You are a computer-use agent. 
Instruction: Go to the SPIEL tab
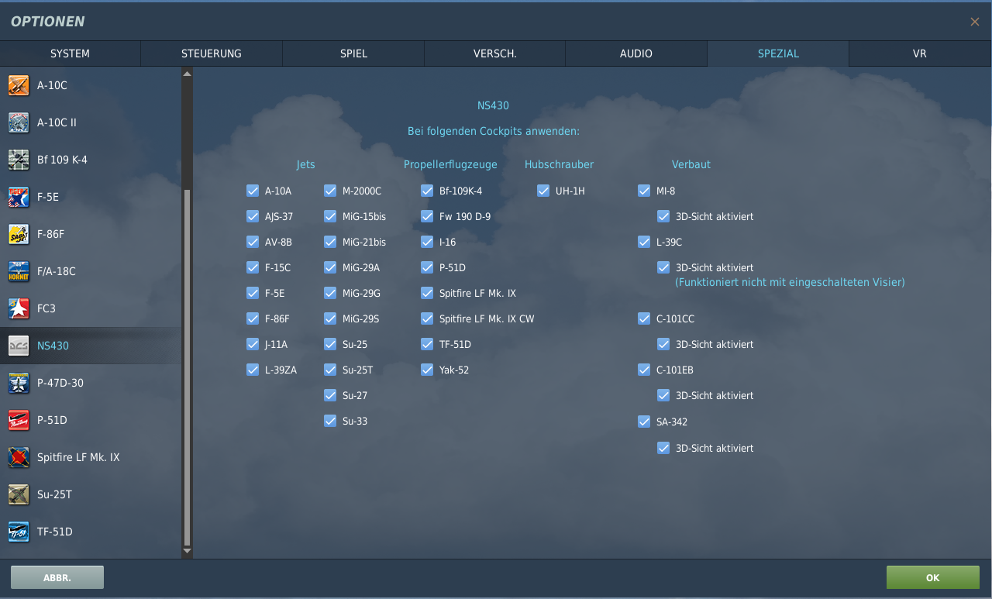[x=353, y=53]
